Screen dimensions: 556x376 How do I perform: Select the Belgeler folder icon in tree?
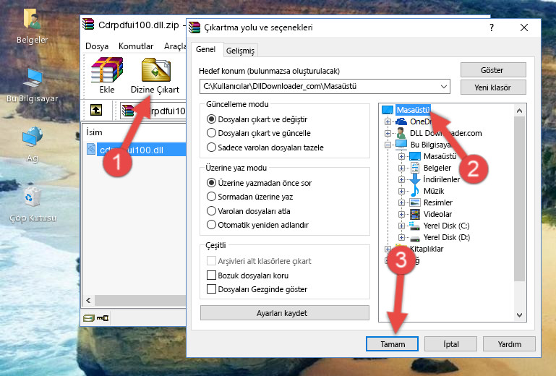tap(414, 168)
